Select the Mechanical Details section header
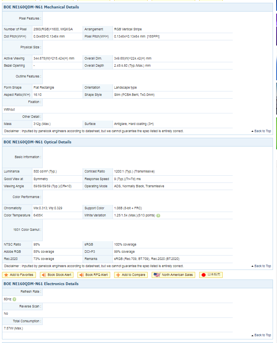The height and width of the screenshot is (343, 277). point(138,7)
